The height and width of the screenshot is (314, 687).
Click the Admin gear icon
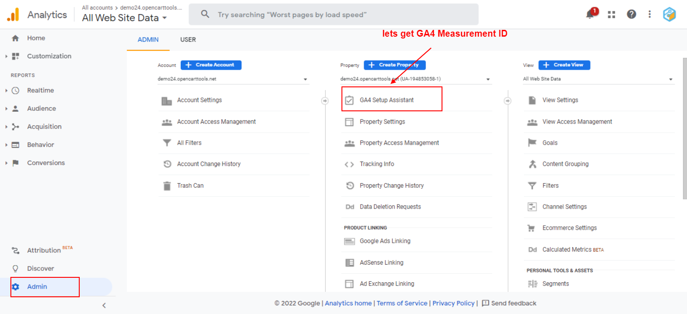[15, 286]
